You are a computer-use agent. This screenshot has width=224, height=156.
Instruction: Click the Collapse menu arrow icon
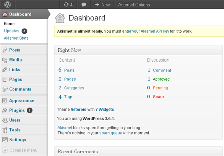click(x=5, y=150)
